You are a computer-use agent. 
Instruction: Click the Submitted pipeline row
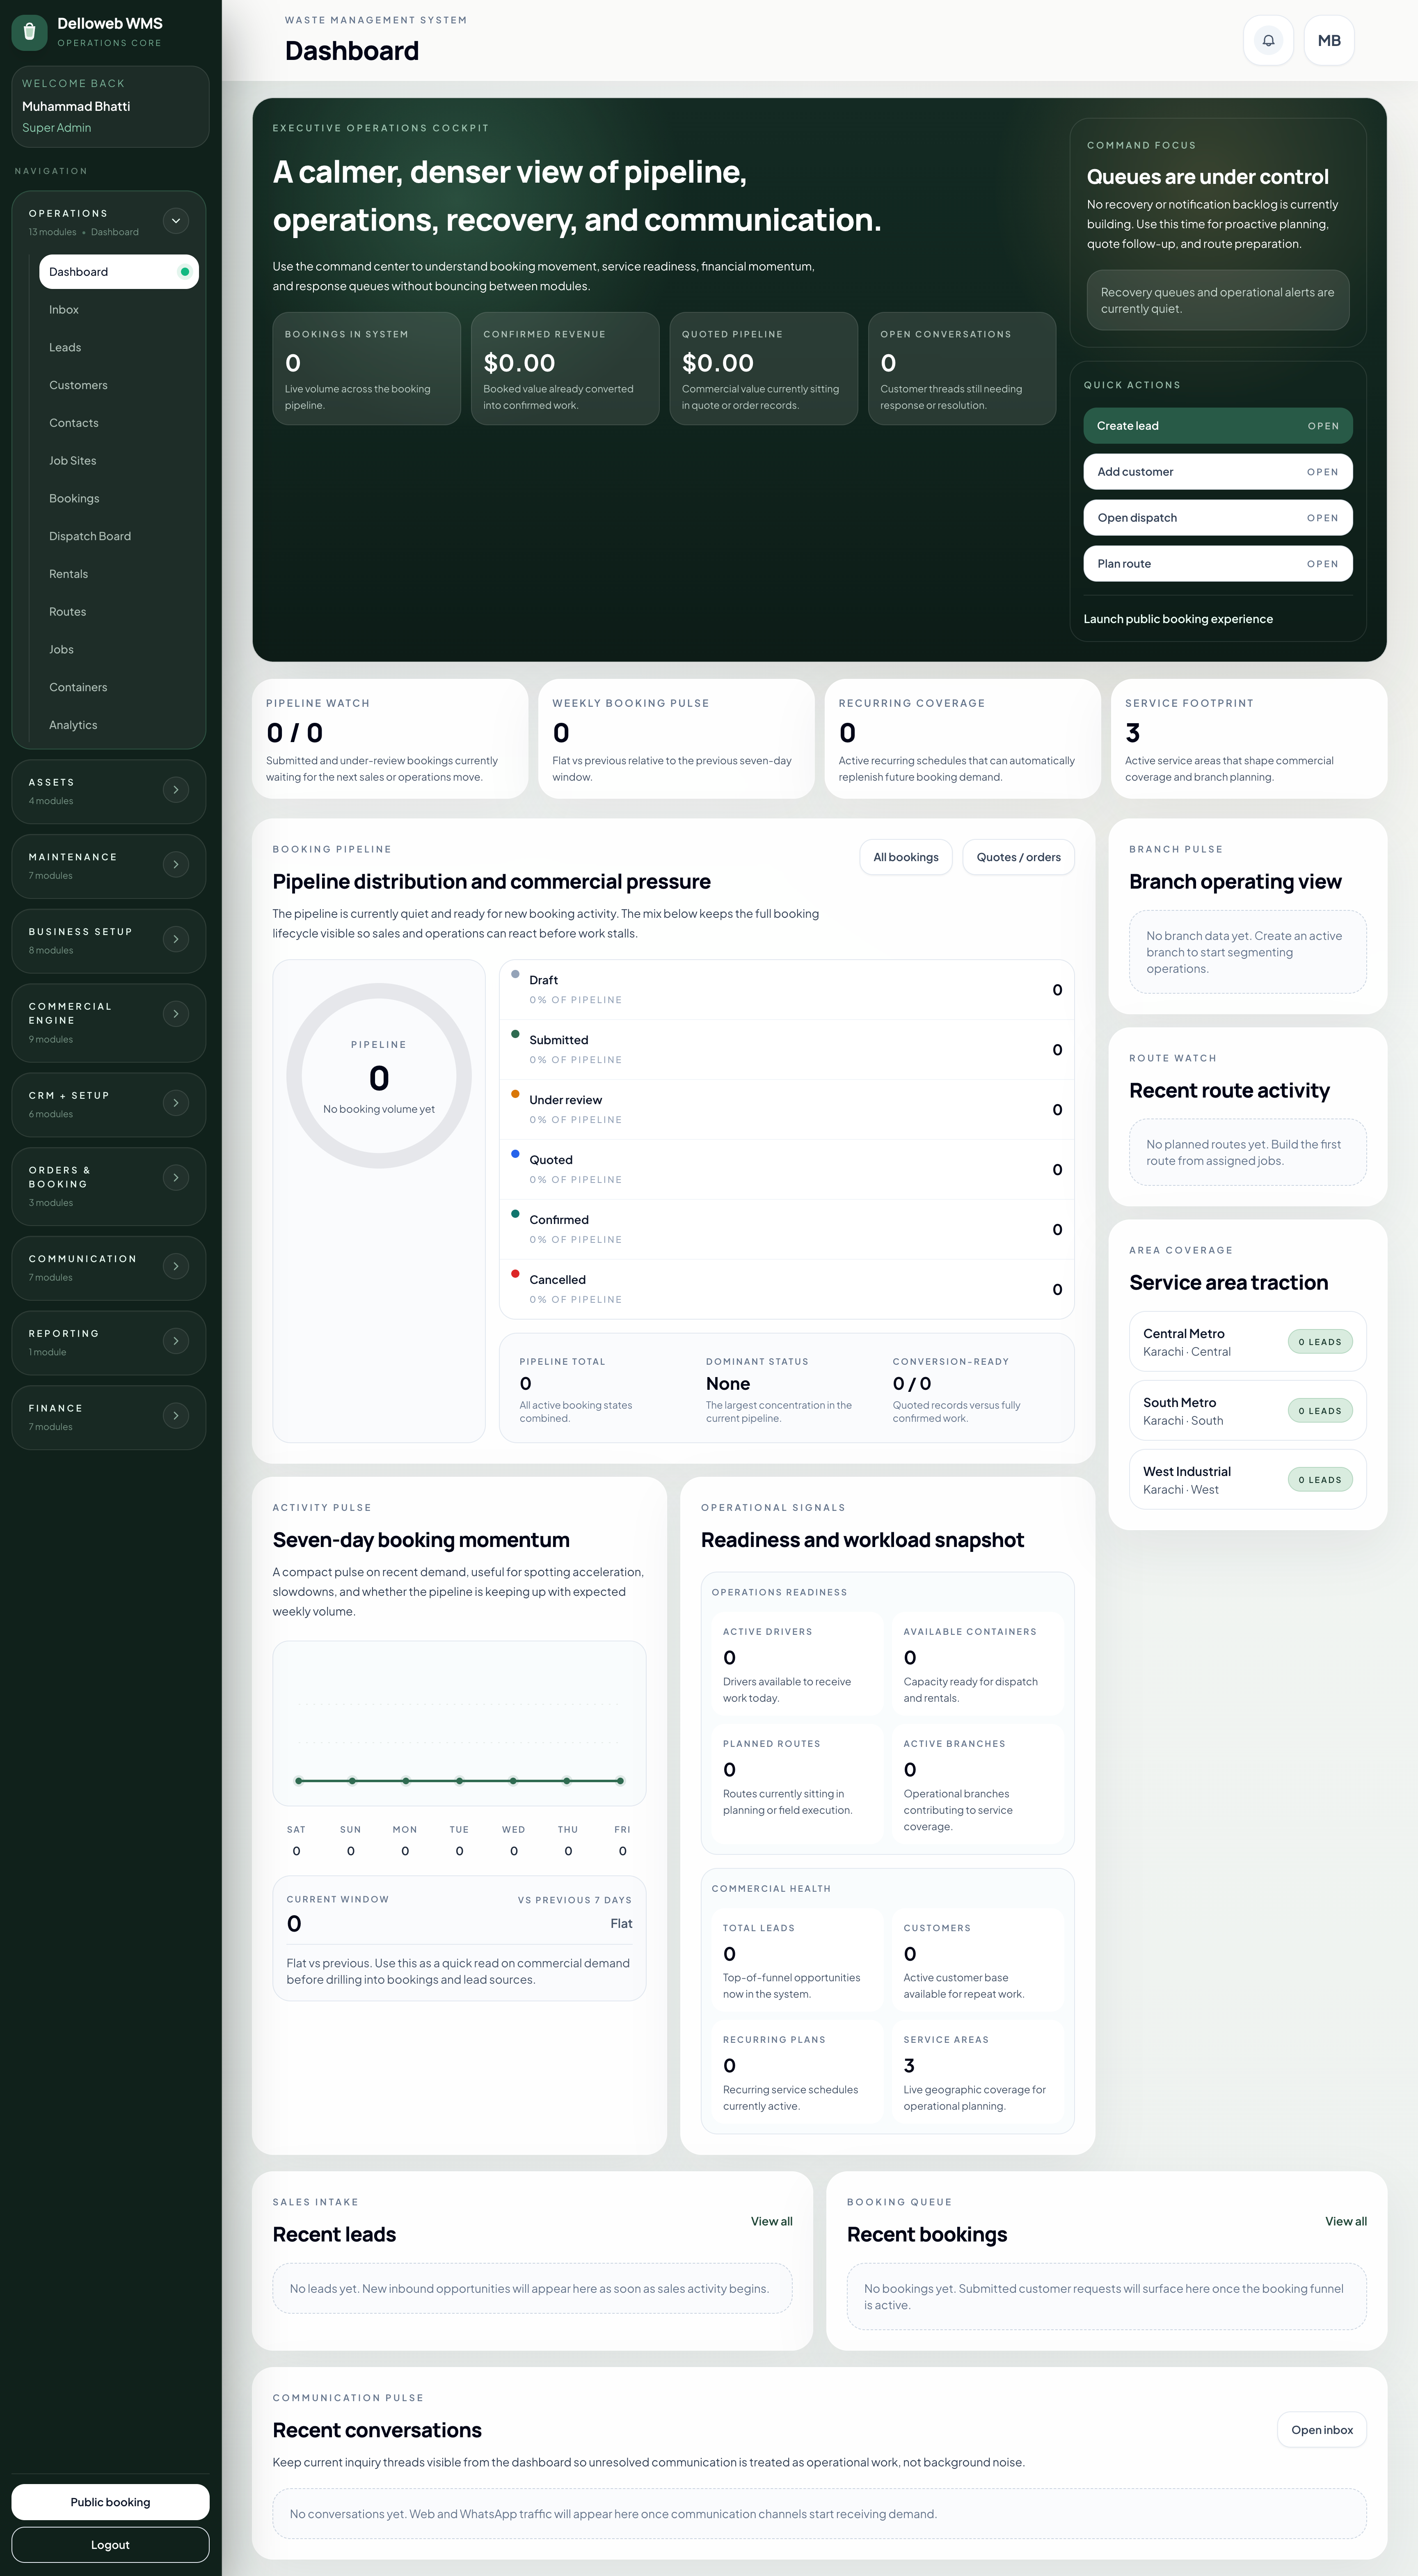787,1050
